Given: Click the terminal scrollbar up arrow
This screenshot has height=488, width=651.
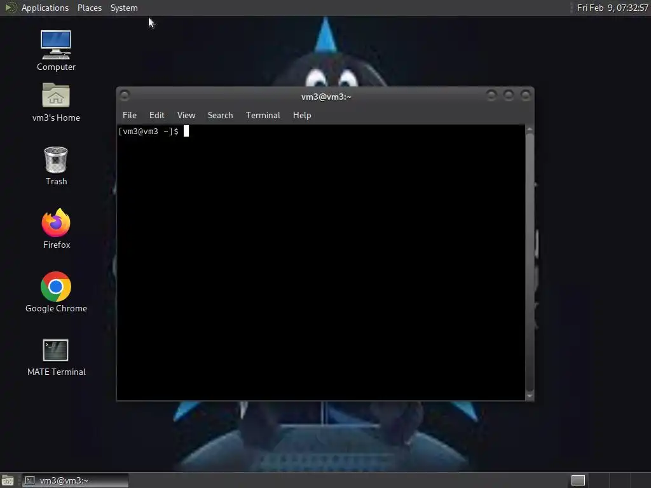Looking at the screenshot, I should [x=530, y=130].
